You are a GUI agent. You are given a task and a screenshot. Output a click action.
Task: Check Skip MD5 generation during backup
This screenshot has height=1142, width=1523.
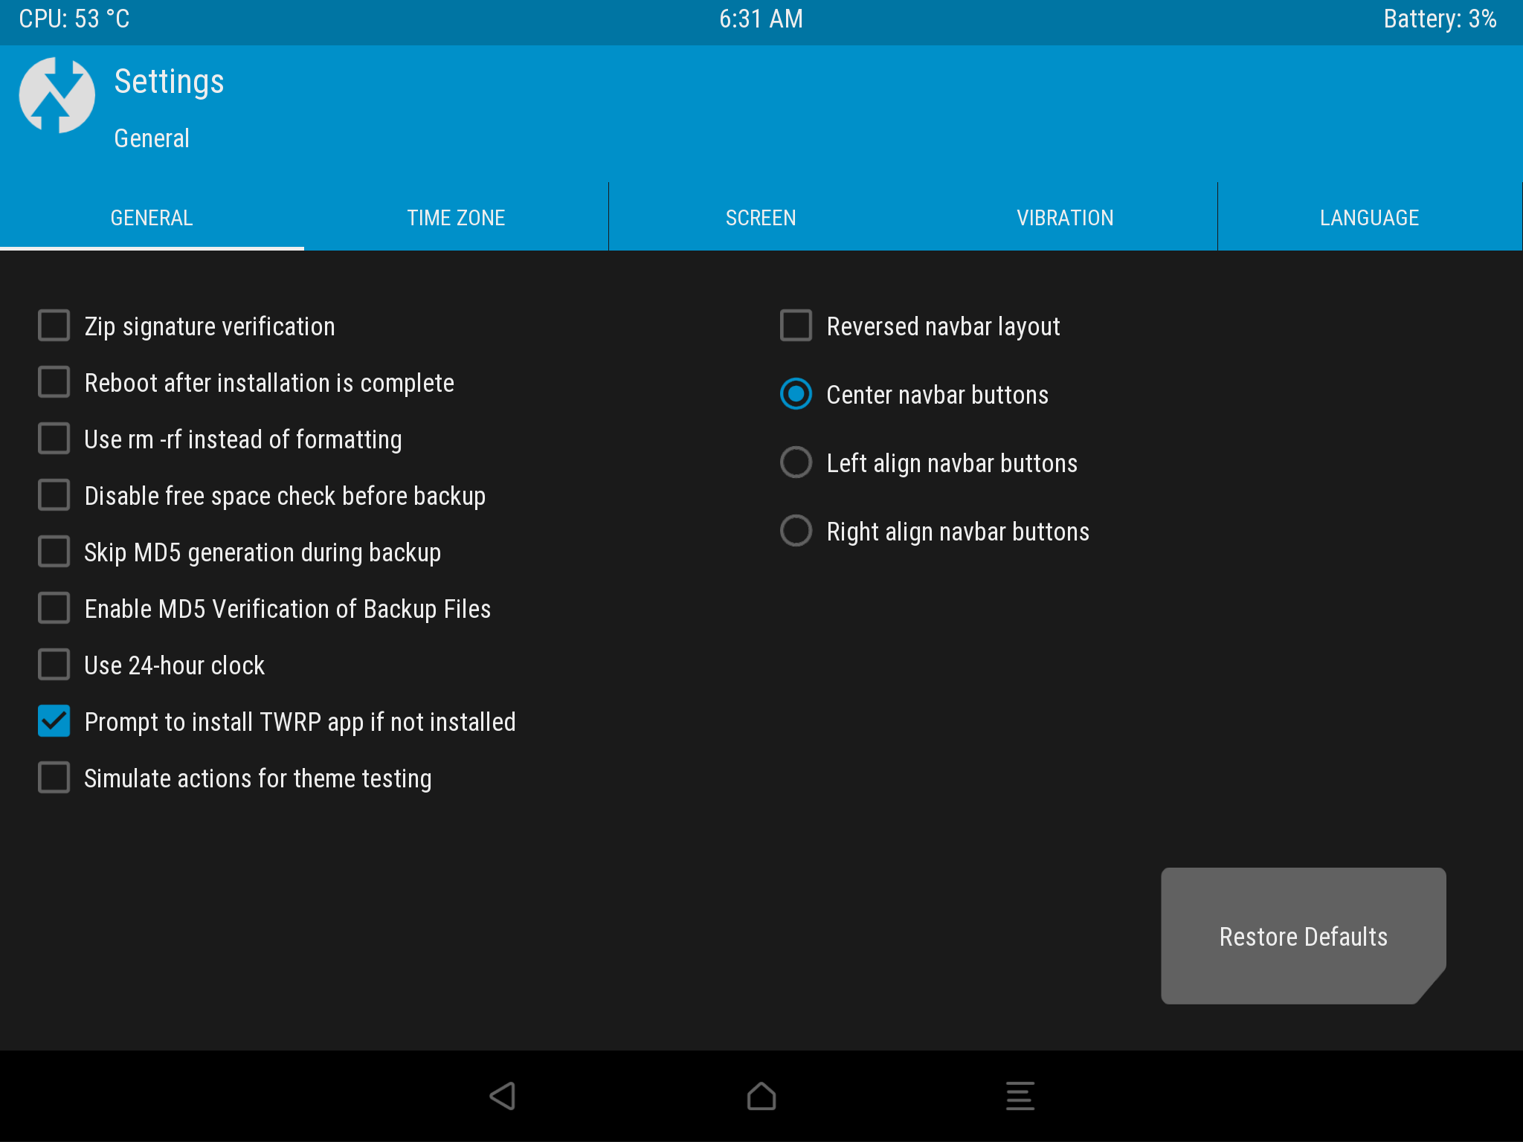coord(54,552)
